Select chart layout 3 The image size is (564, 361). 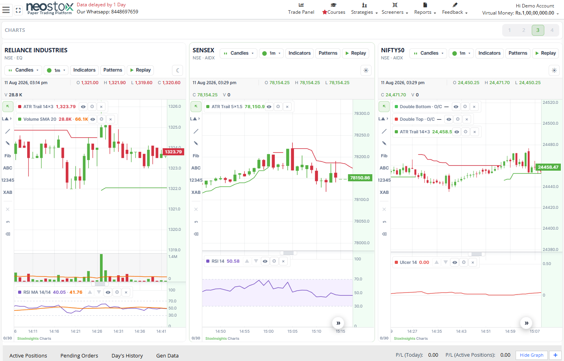pyautogui.click(x=538, y=30)
